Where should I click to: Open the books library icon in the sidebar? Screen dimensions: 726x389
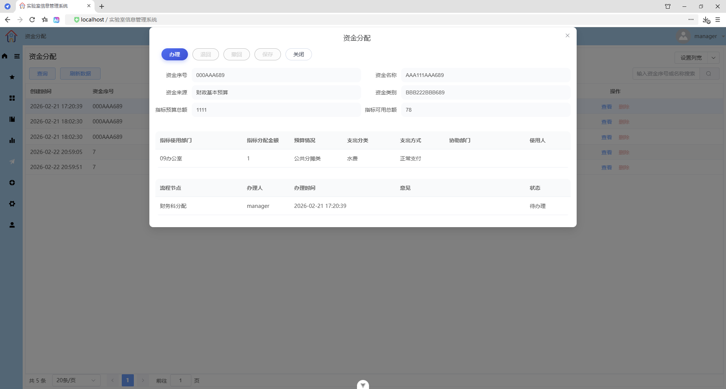(x=12, y=119)
